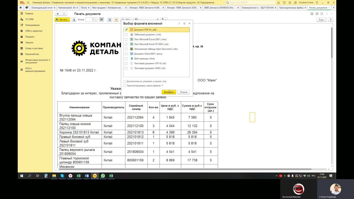
Task: Click the Выбрать button
Action: click(169, 92)
